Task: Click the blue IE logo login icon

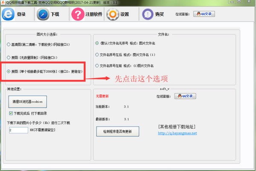Action: tap(8, 14)
